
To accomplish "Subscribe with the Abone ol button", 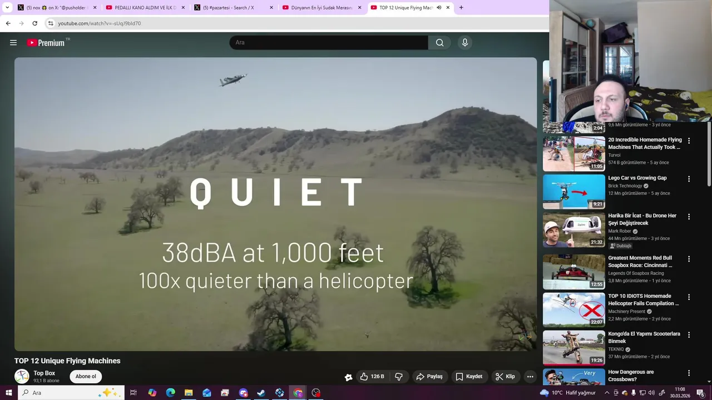I will pyautogui.click(x=86, y=376).
